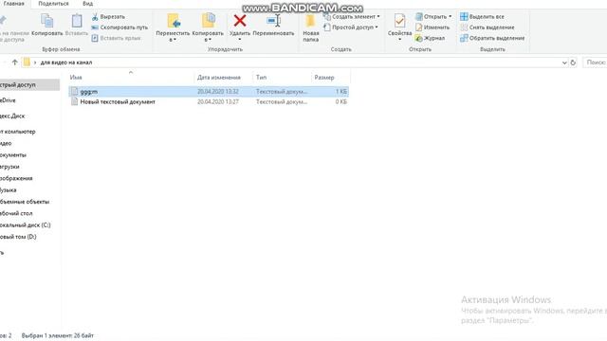607x341 pixels.
Task: Open Яндекс.Диск in the navigation pane
Action: [12, 116]
